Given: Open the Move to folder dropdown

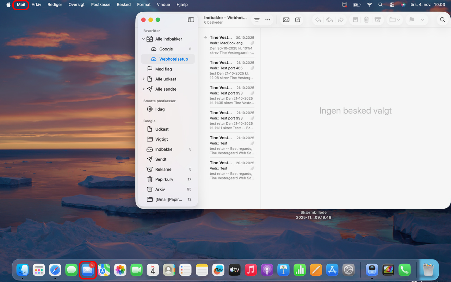Looking at the screenshot, I should click(395, 20).
